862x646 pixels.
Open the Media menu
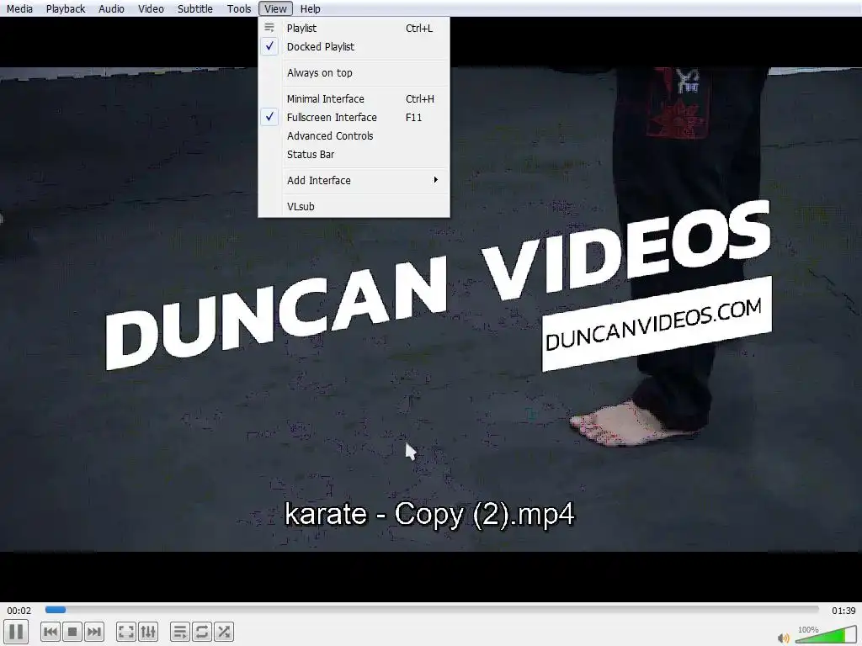click(19, 8)
